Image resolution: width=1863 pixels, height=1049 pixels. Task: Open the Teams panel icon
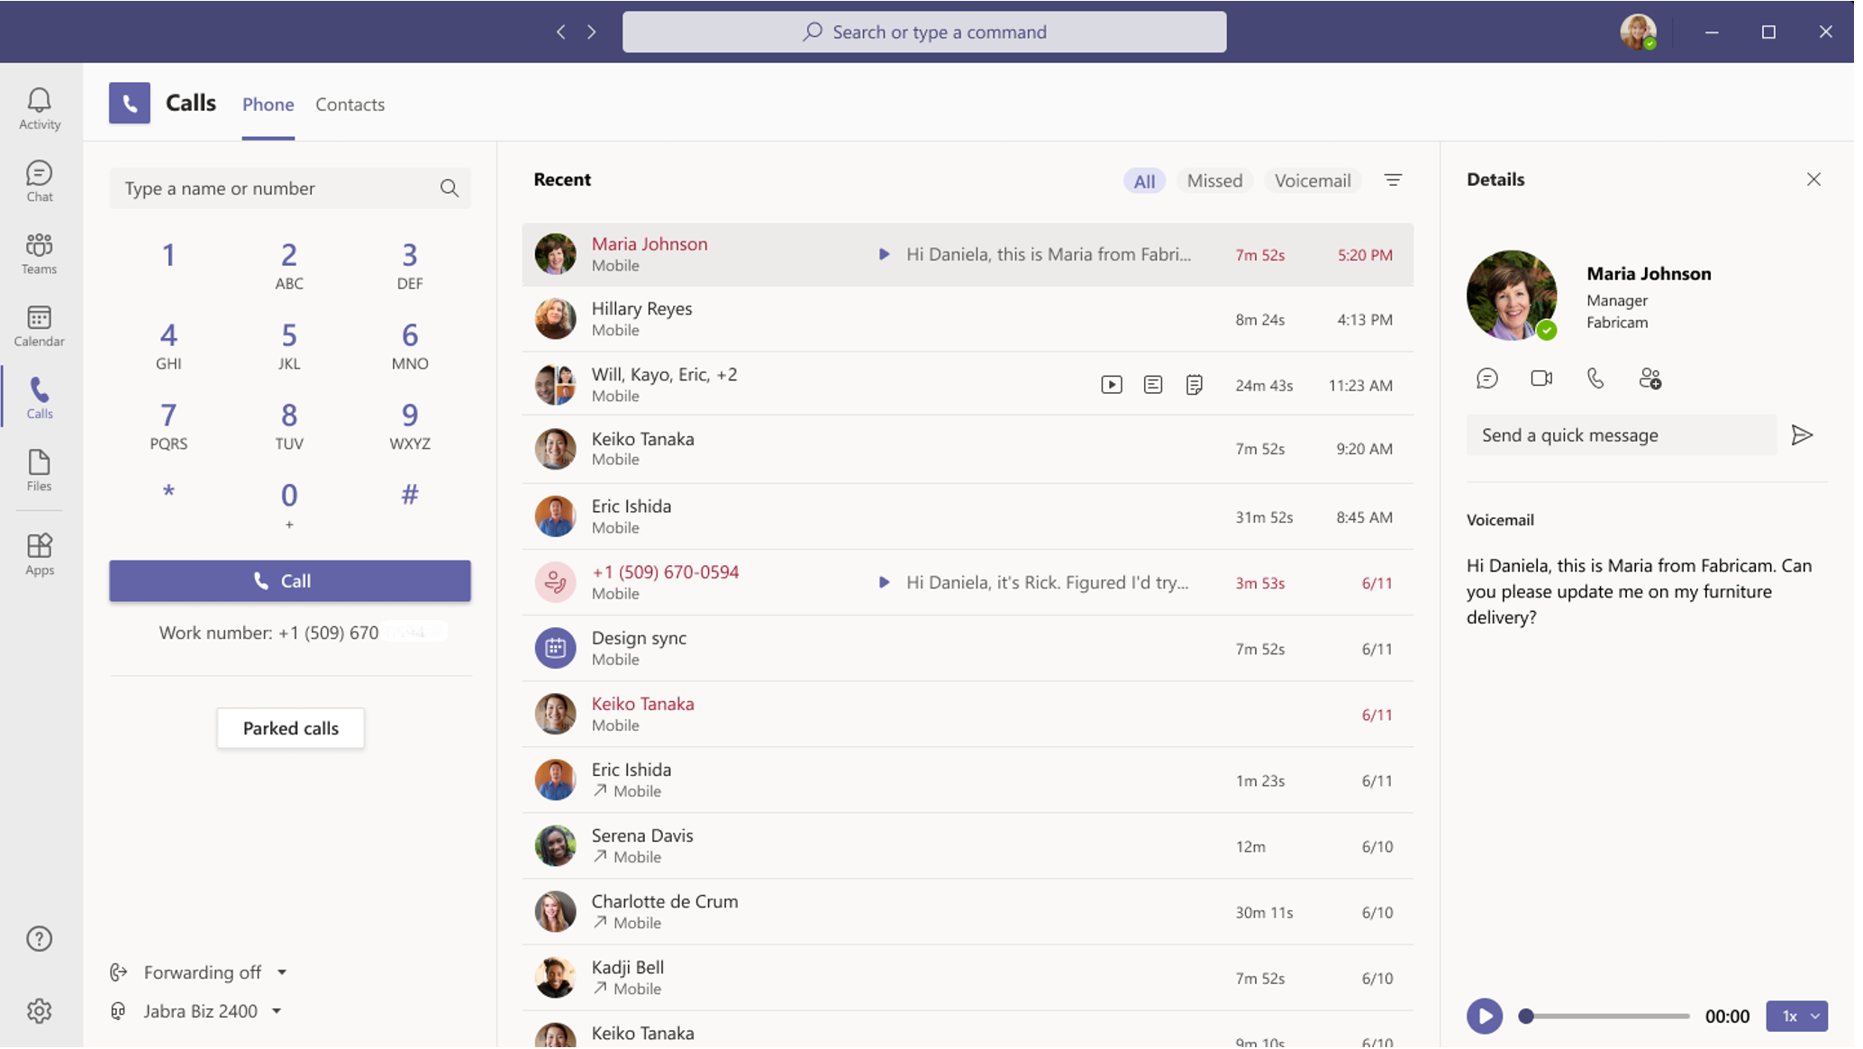click(x=40, y=252)
